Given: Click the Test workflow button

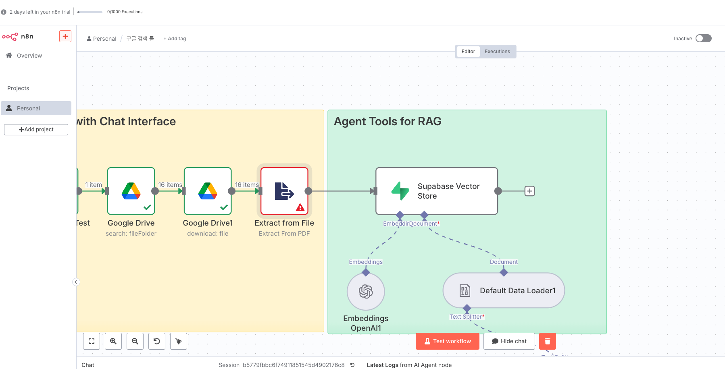Looking at the screenshot, I should tap(448, 341).
